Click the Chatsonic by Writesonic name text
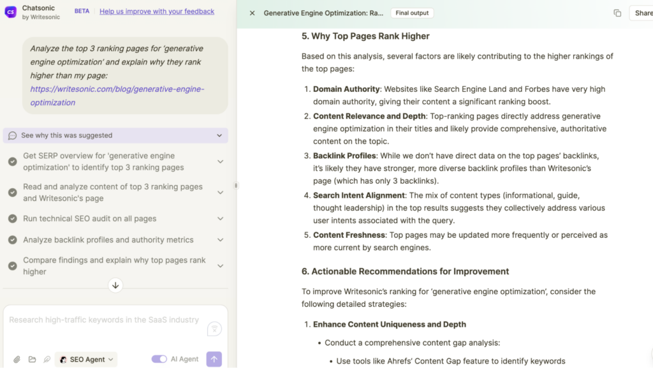 pyautogui.click(x=41, y=12)
